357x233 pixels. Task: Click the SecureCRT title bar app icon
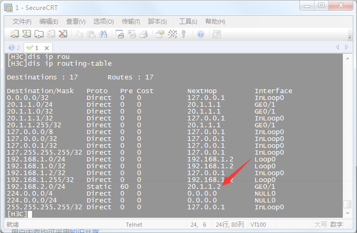pyautogui.click(x=8, y=8)
